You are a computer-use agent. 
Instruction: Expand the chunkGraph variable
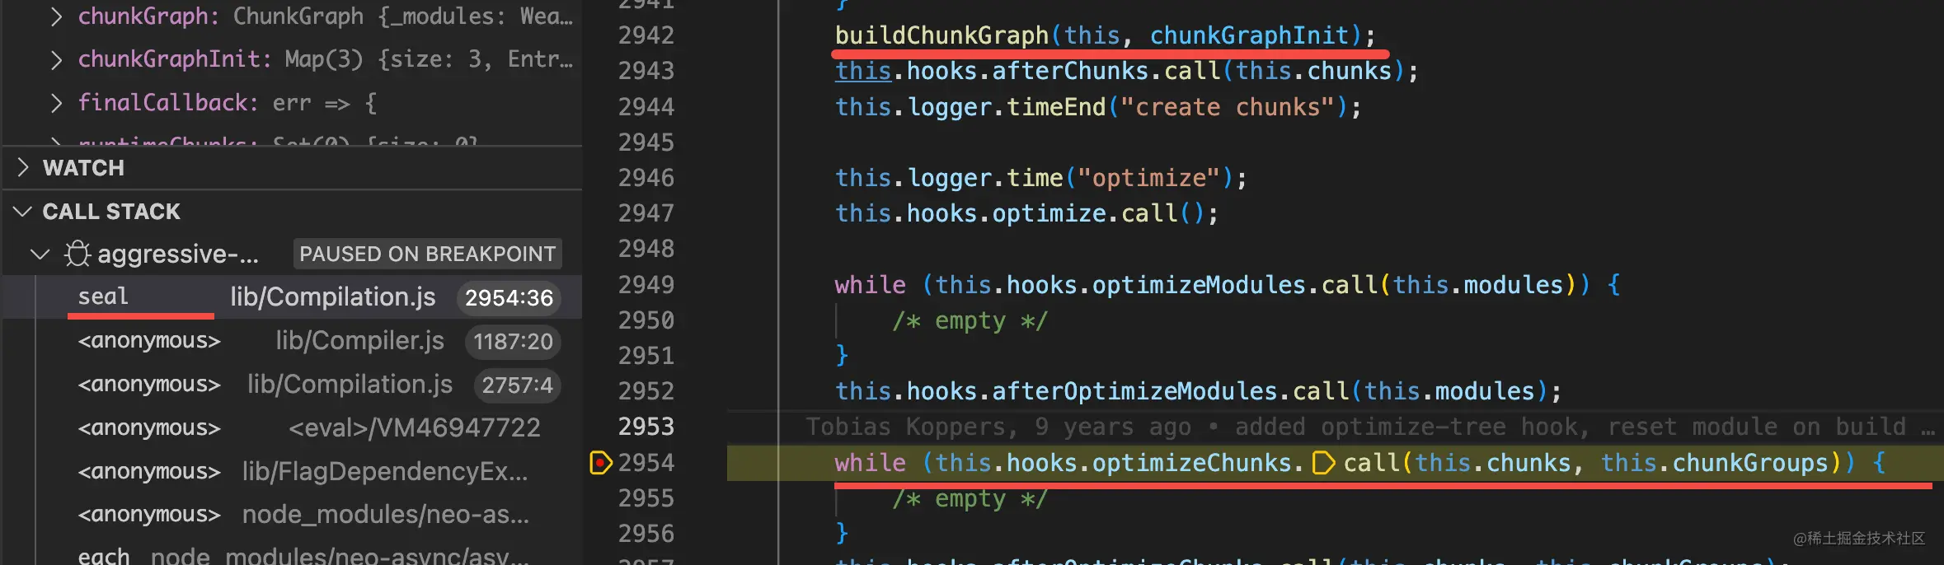pyautogui.click(x=55, y=16)
